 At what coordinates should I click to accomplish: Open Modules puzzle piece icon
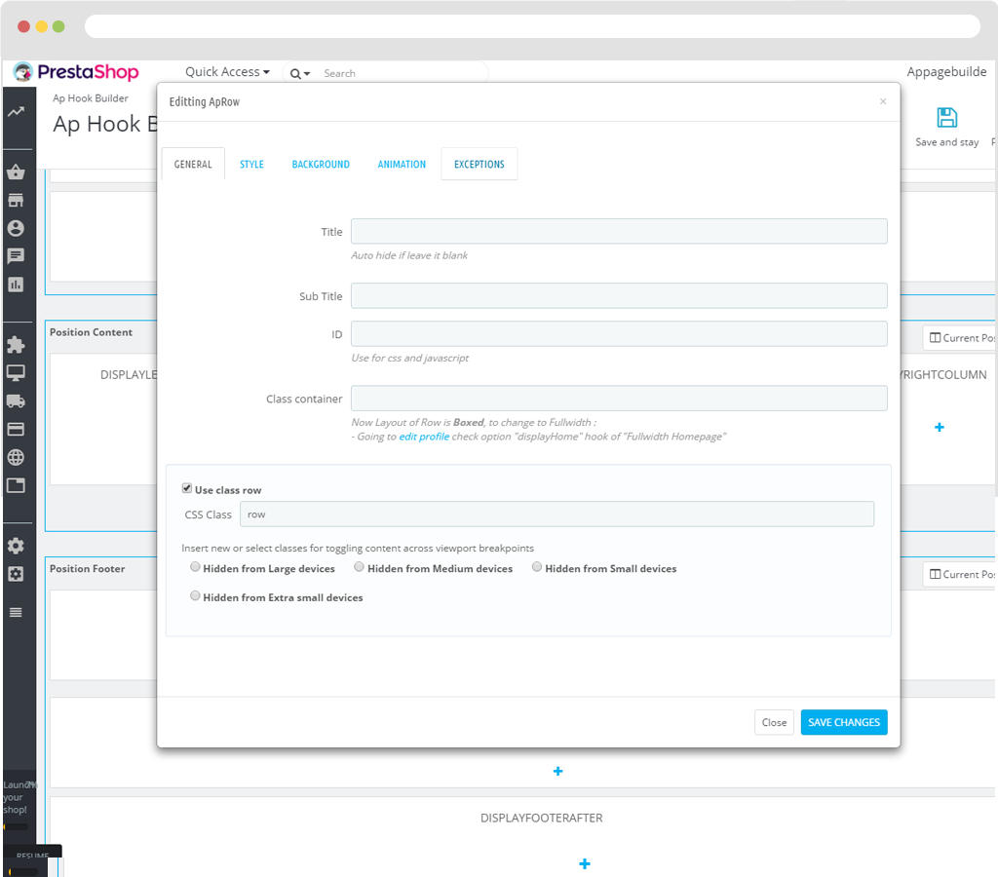click(16, 345)
